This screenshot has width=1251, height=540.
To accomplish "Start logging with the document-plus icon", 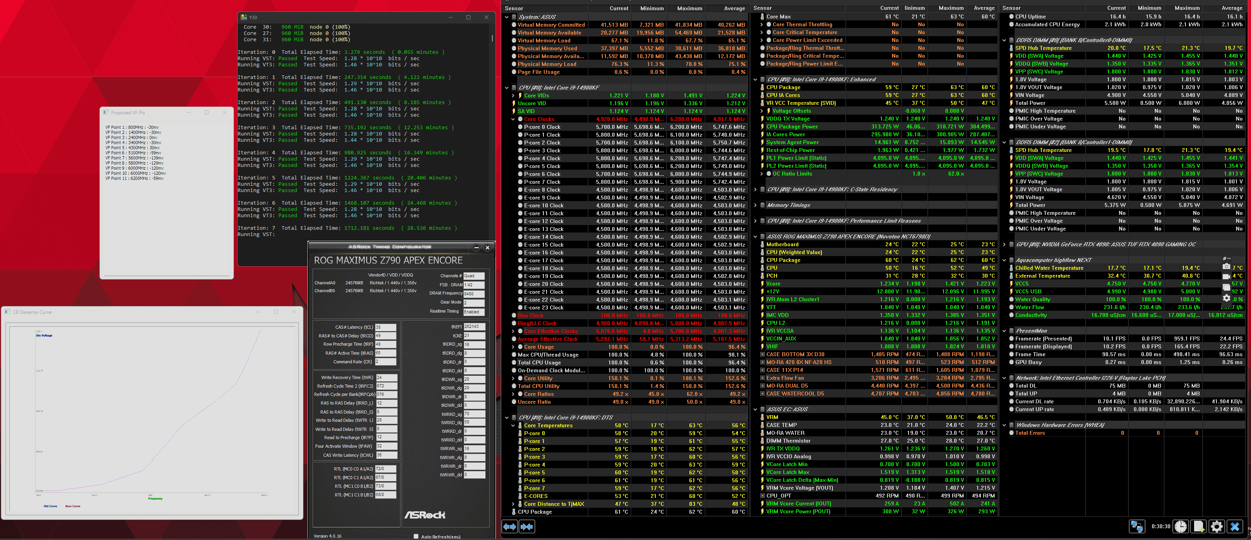I will coord(1198,526).
